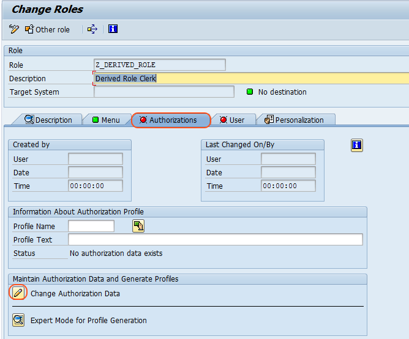Click the 'No destination' text
The height and width of the screenshot is (339, 409).
(x=282, y=92)
